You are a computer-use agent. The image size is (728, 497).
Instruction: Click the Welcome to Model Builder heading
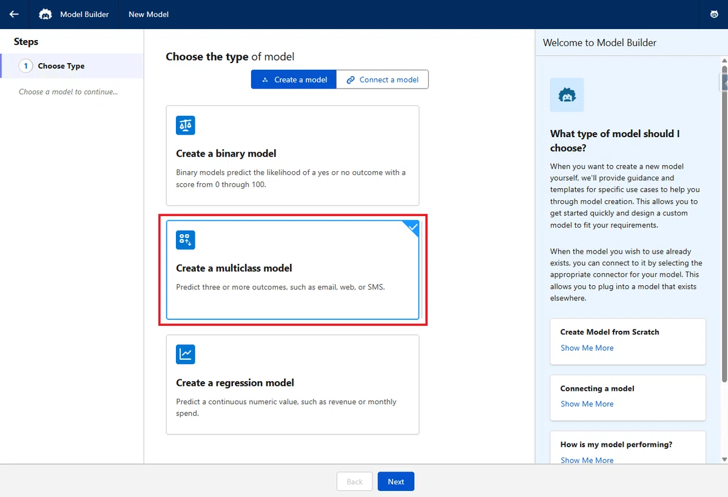[599, 42]
